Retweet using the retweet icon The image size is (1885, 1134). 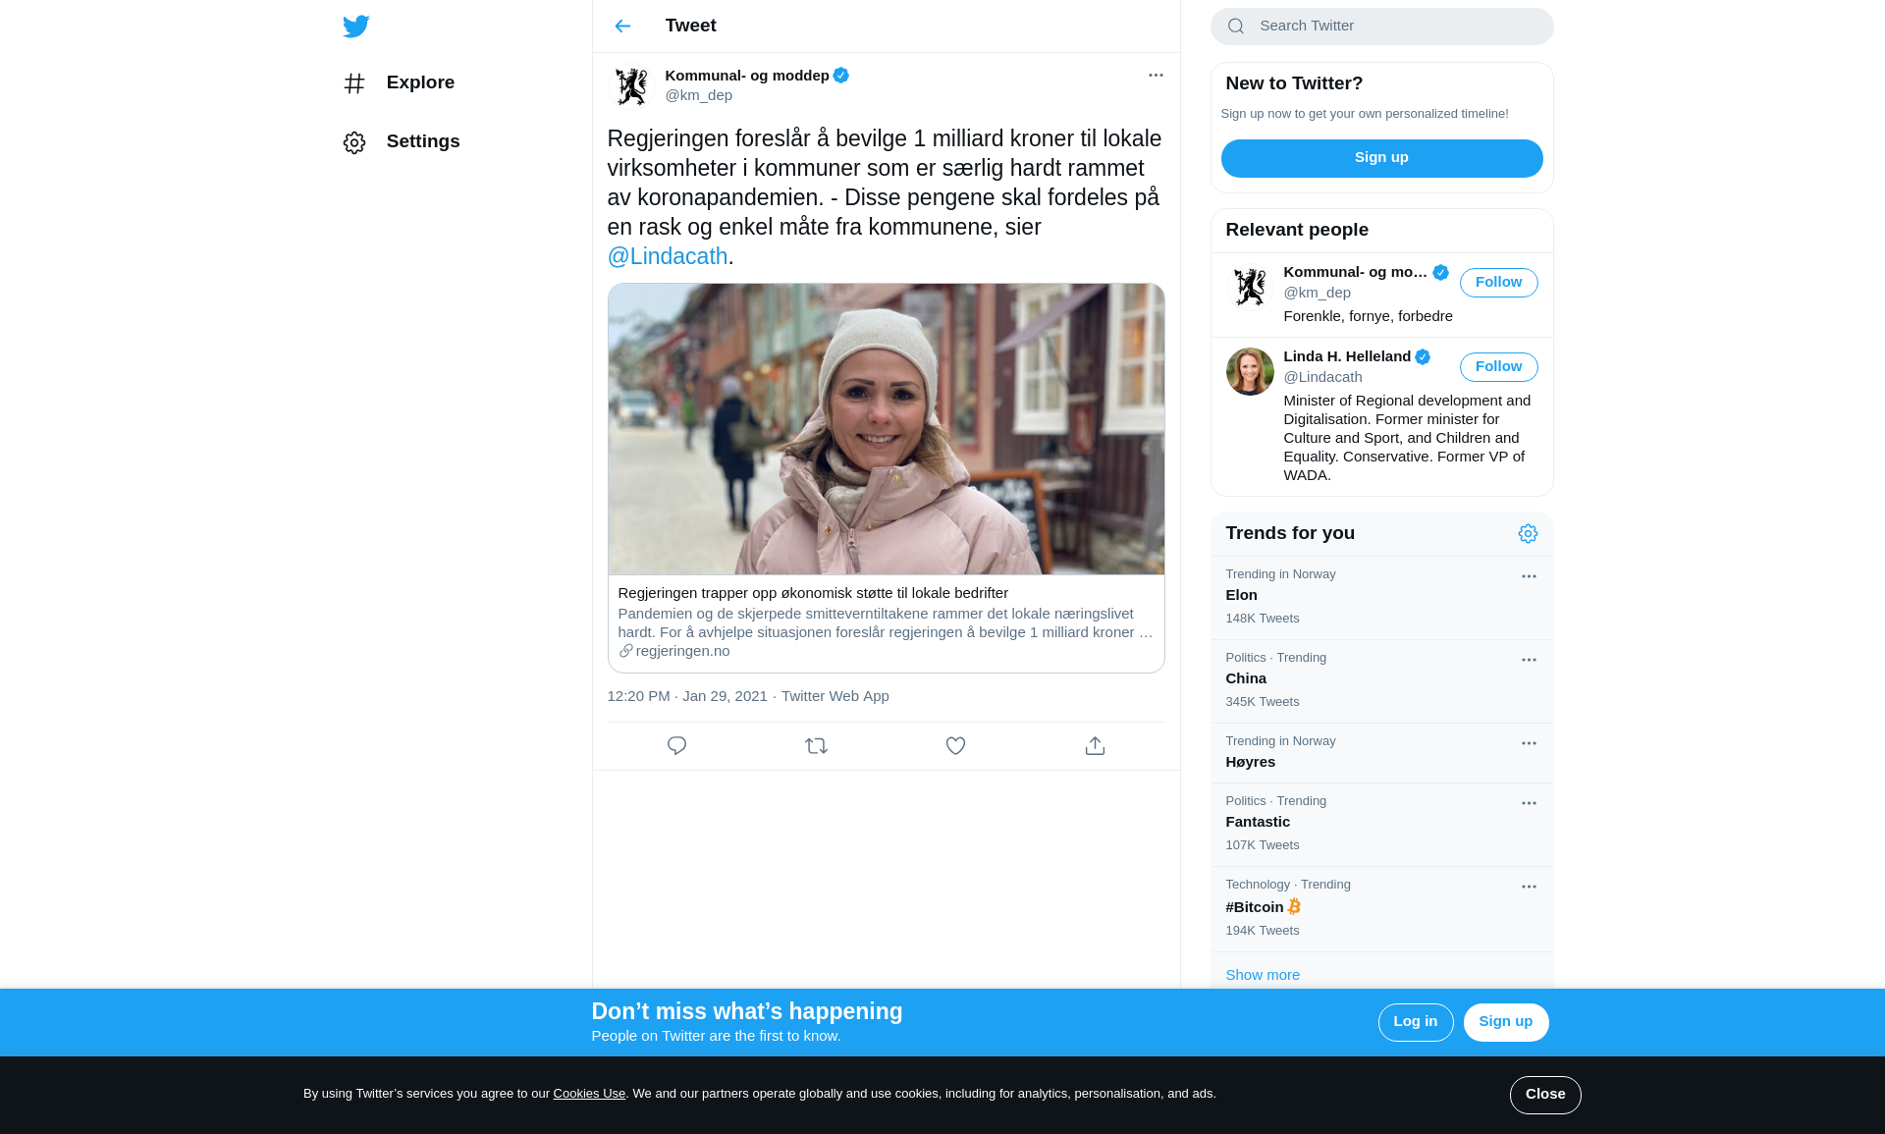(816, 746)
